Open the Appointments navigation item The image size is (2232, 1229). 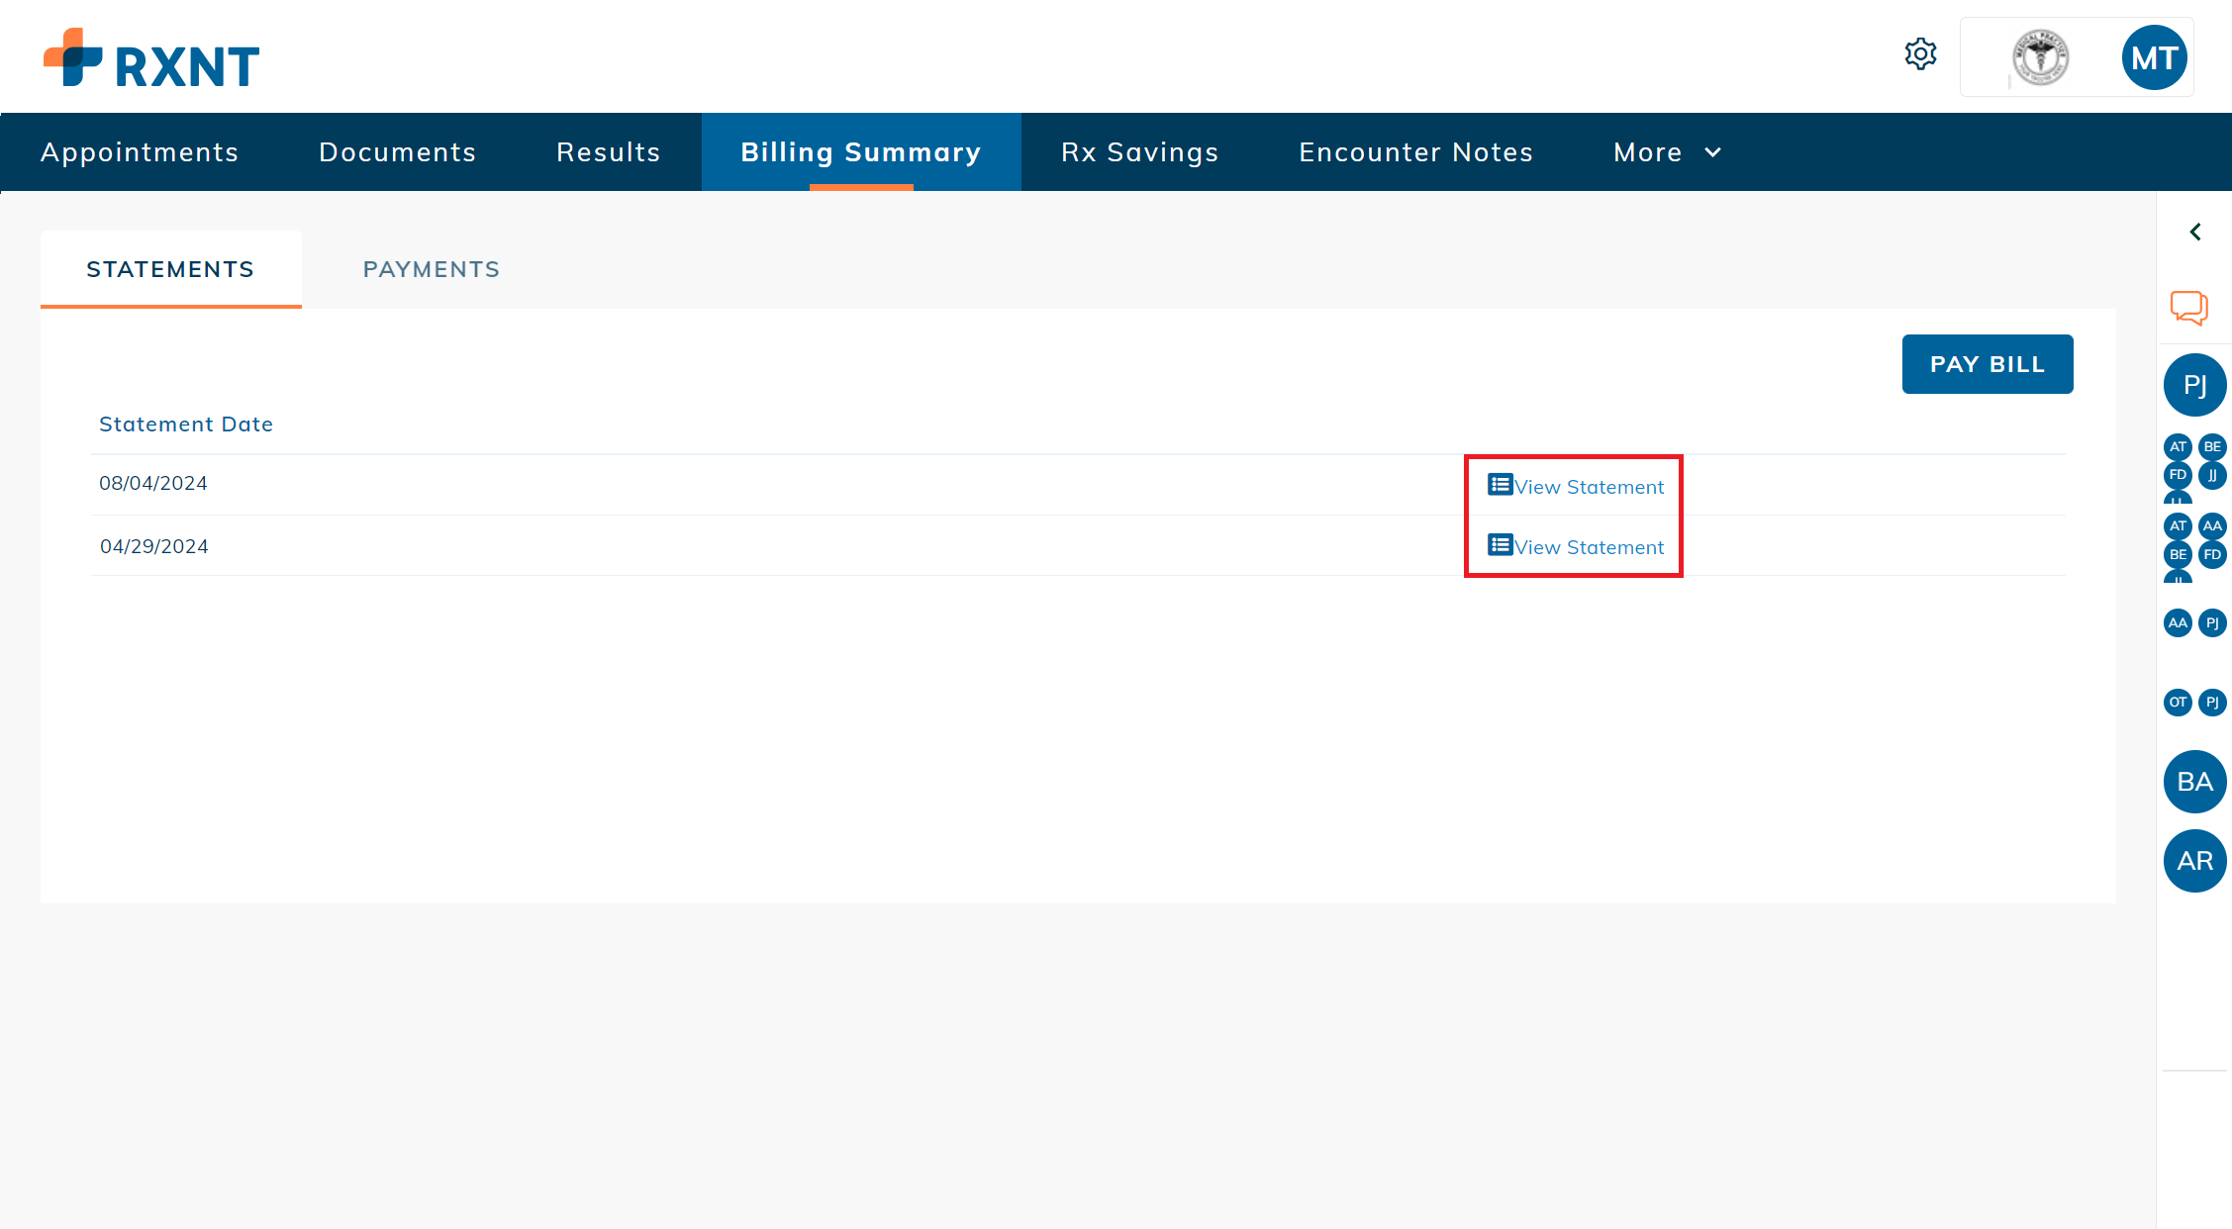coord(139,151)
